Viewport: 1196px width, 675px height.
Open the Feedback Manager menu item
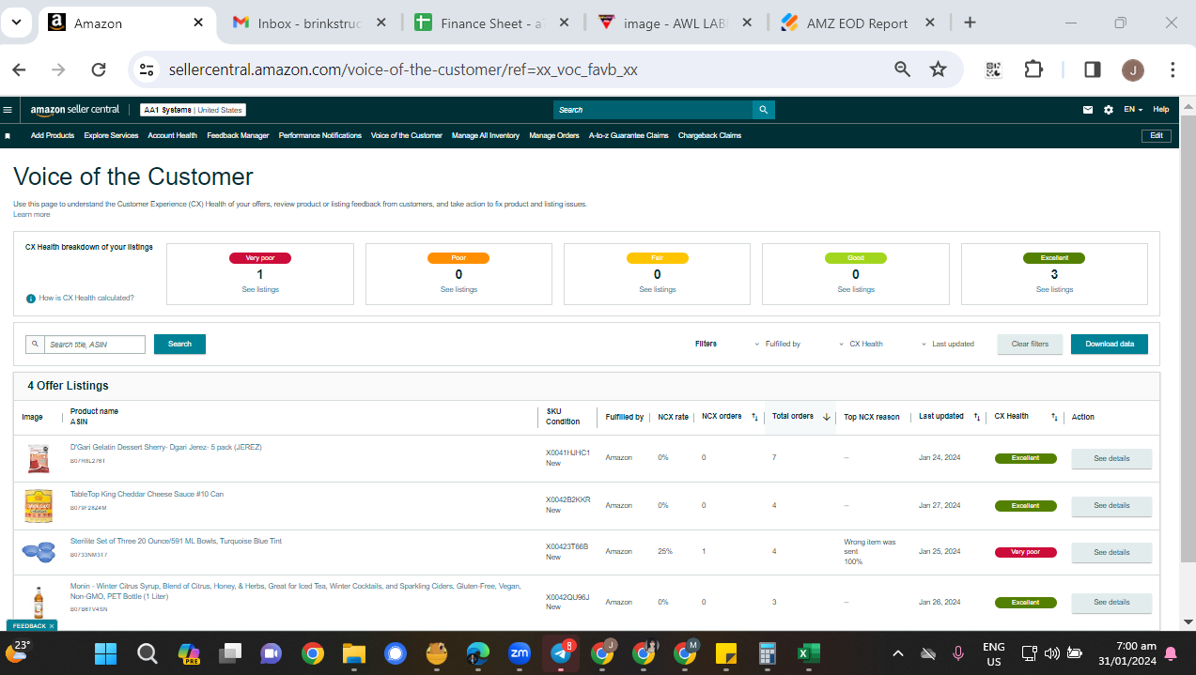pos(238,135)
